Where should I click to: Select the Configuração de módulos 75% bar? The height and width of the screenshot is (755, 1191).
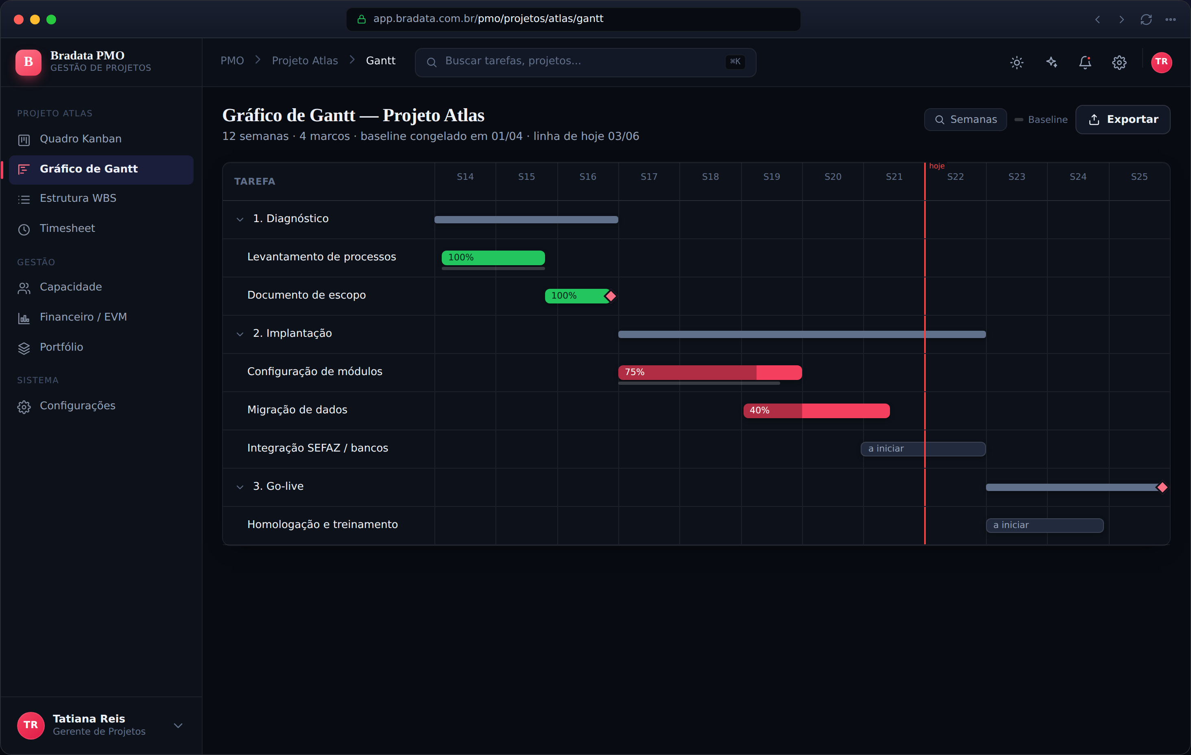click(710, 373)
